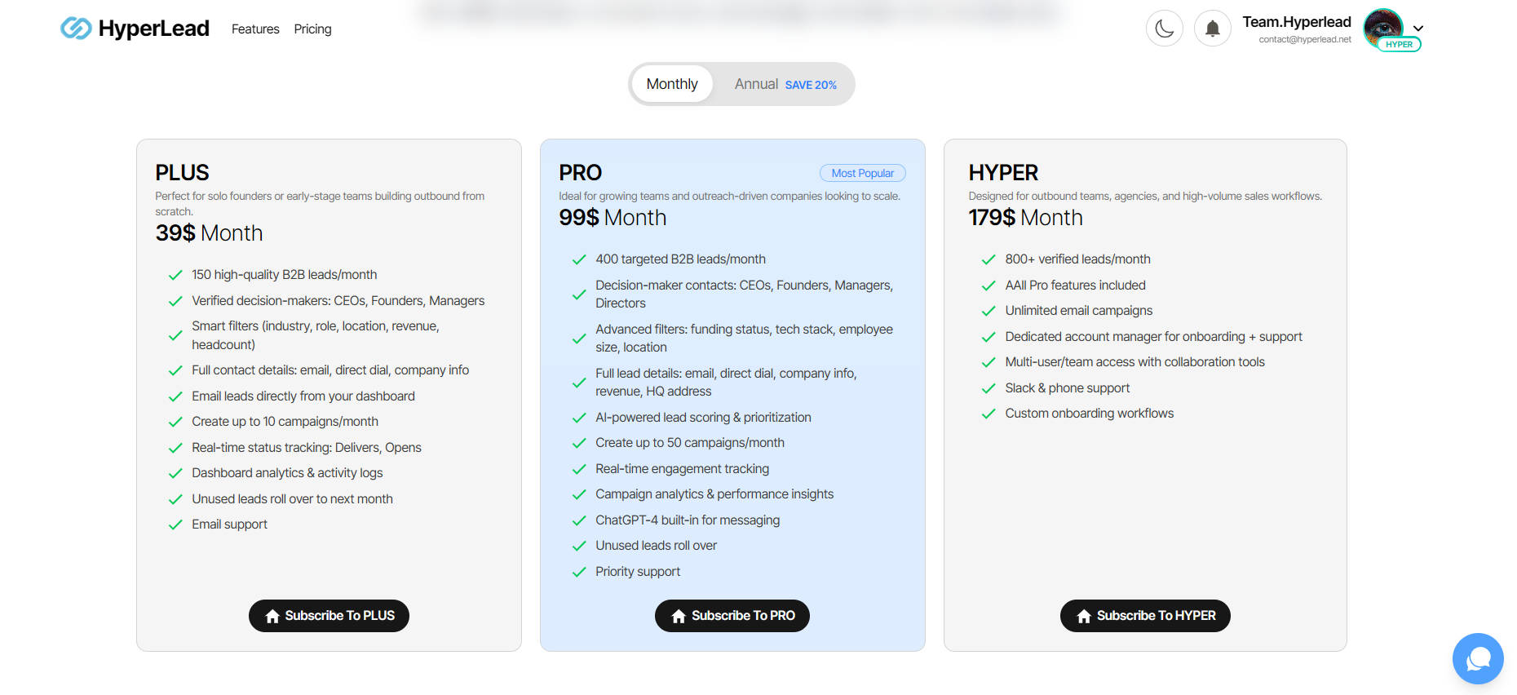1517x695 pixels.
Task: Click 'Campaign analytics & performance insights' text
Action: pyautogui.click(x=714, y=494)
